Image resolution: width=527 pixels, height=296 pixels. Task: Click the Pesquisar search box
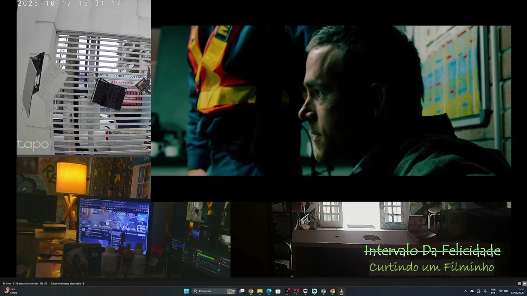215,291
